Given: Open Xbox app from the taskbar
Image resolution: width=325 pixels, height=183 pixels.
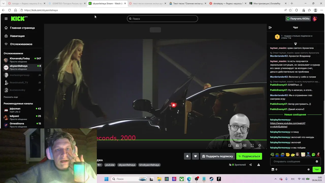Looking at the screenshot, I should click(182, 179).
